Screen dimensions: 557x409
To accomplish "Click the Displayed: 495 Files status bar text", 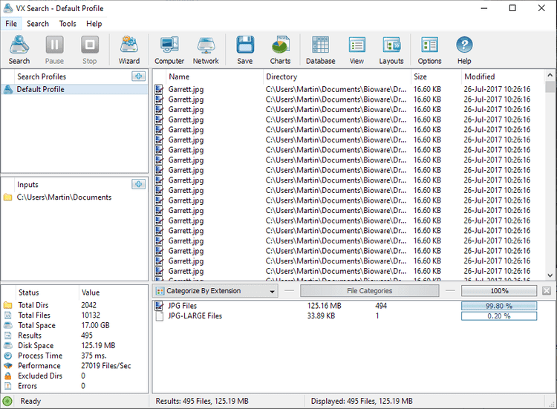I will coord(362,401).
